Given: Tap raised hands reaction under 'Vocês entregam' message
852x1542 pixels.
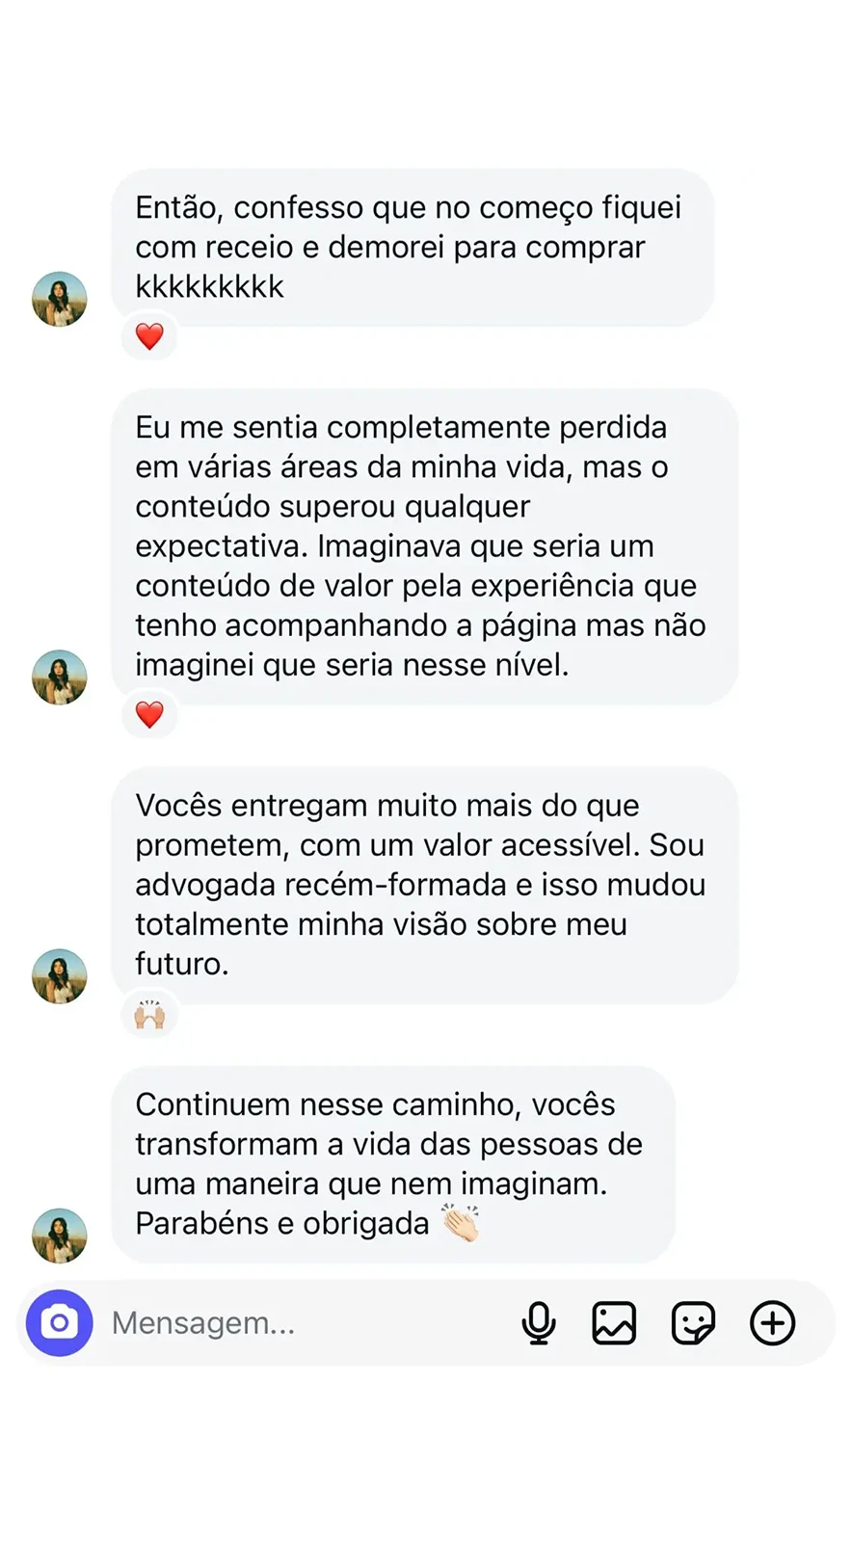Looking at the screenshot, I should click(x=149, y=1014).
